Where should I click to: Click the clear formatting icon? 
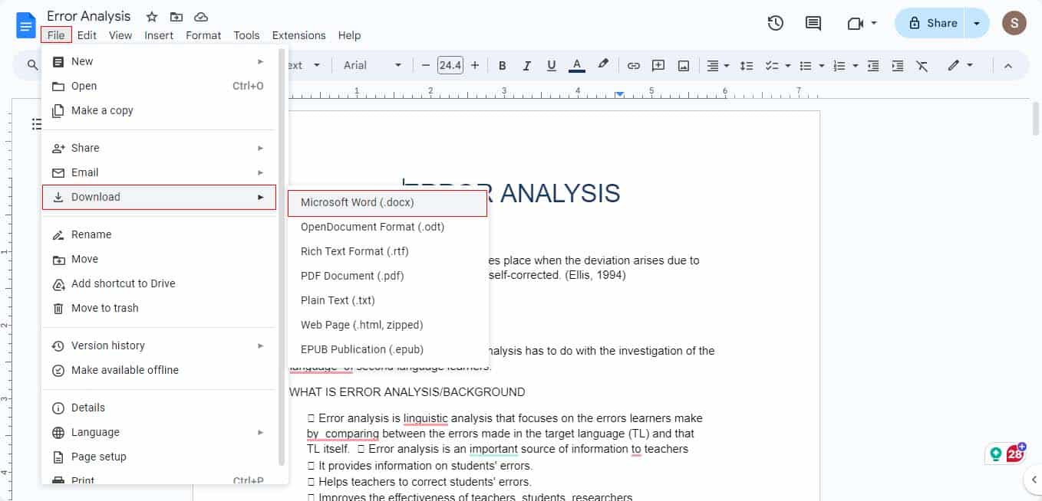coord(922,65)
